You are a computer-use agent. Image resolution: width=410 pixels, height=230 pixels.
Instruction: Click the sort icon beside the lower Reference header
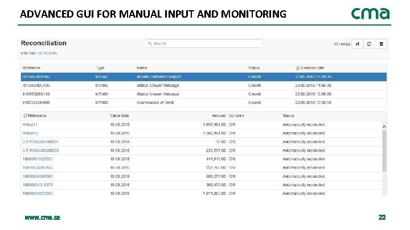click(x=25, y=116)
